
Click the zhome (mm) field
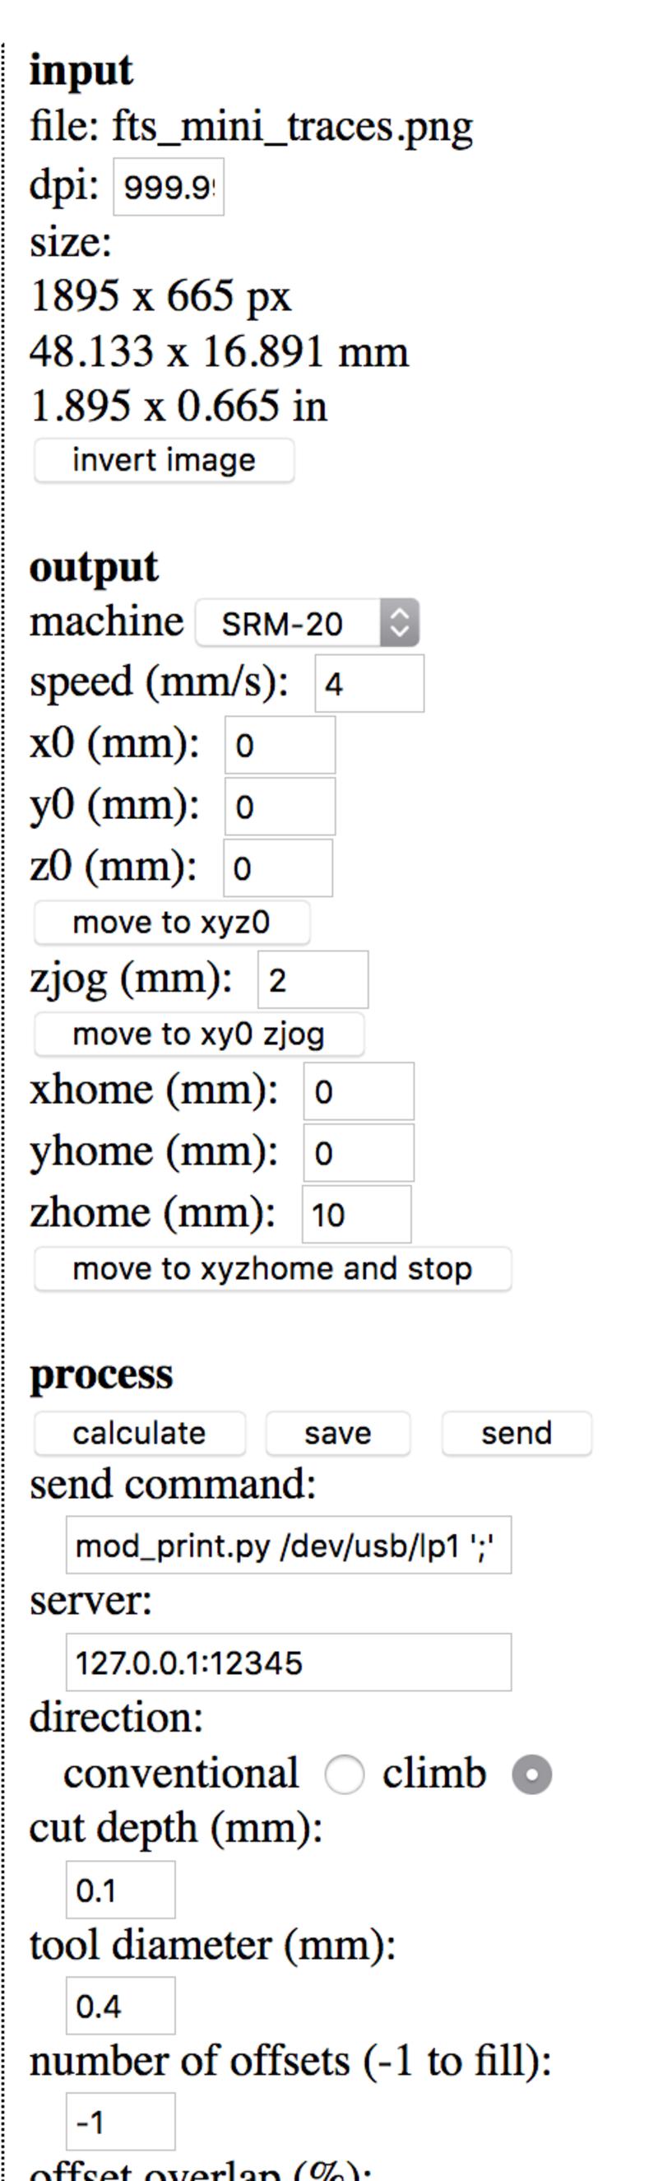click(356, 1214)
